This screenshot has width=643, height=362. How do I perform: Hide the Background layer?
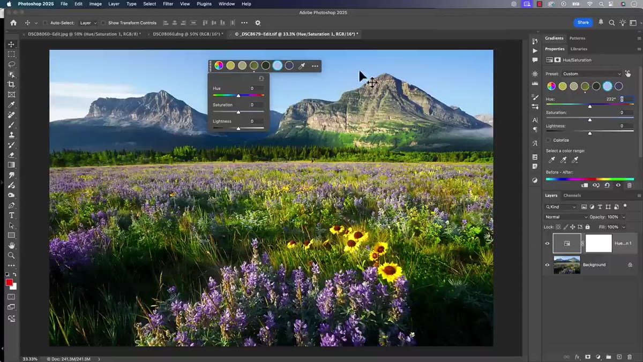[547, 265]
